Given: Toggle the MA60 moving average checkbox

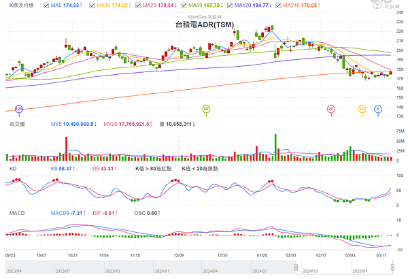Looking at the screenshot, I should click(184, 5).
